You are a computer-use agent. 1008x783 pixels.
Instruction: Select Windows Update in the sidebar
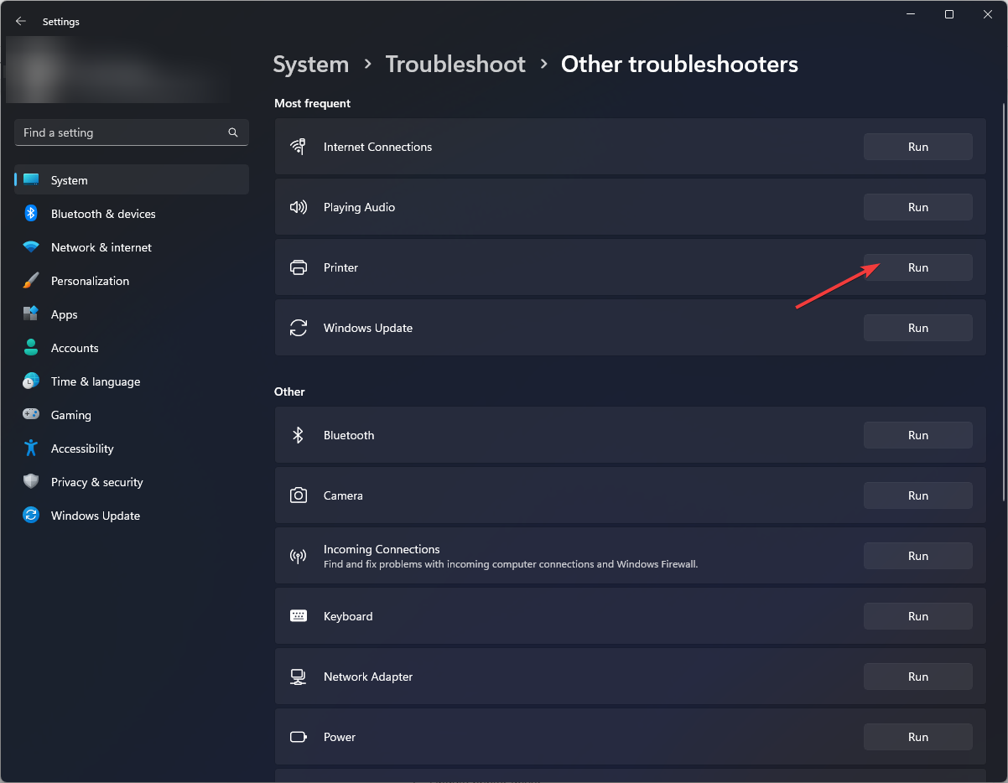coord(132,516)
